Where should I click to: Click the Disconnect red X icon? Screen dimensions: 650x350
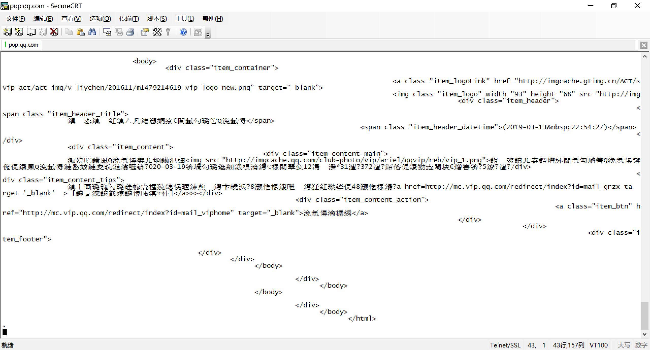tap(54, 32)
